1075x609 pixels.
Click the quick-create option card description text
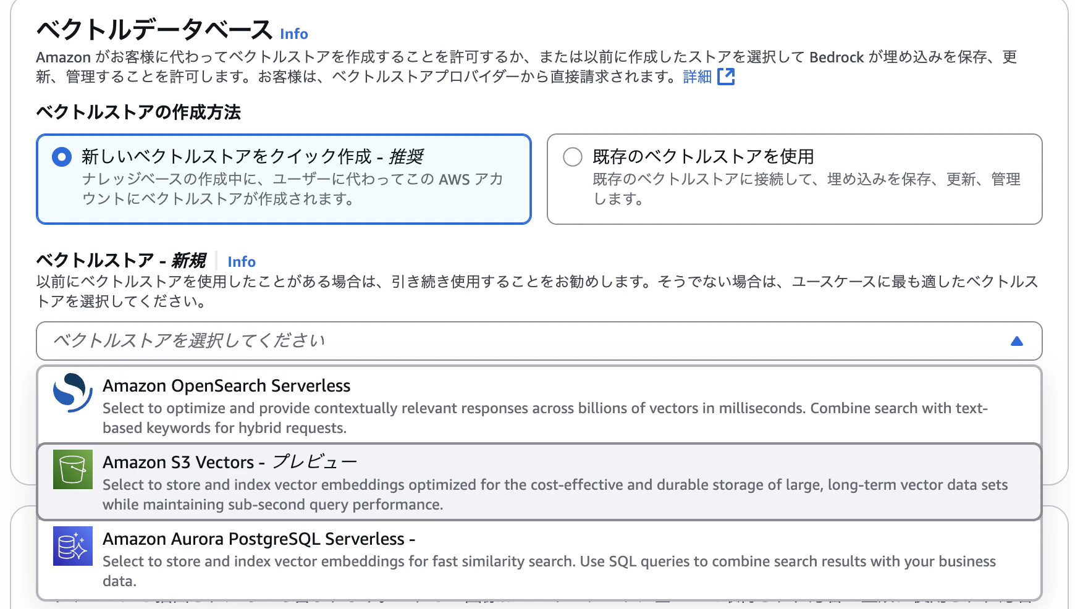pos(293,189)
